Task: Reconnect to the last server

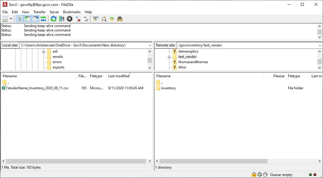Action: [86, 19]
